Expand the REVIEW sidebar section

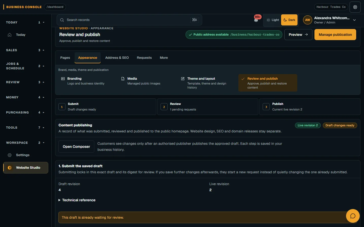tap(25, 82)
